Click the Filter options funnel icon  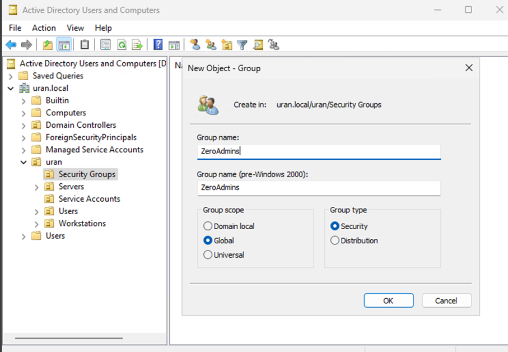(x=242, y=45)
